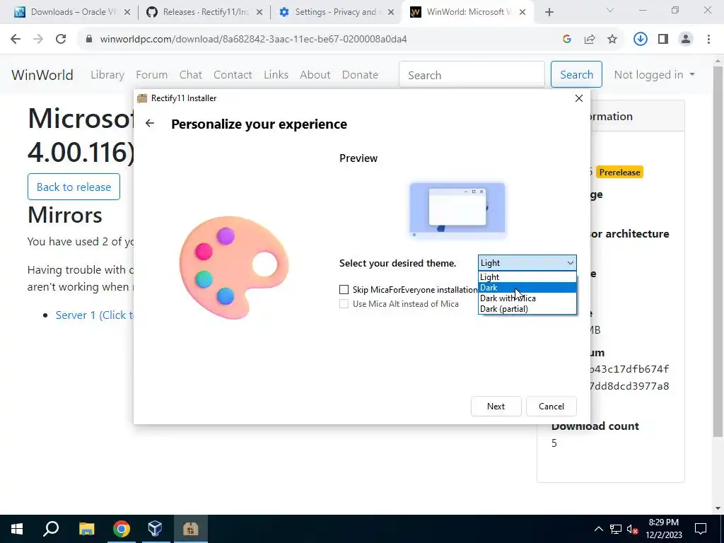Open taskbar search magnifier
Screen dimensions: 724x543
pyautogui.click(x=51, y=529)
